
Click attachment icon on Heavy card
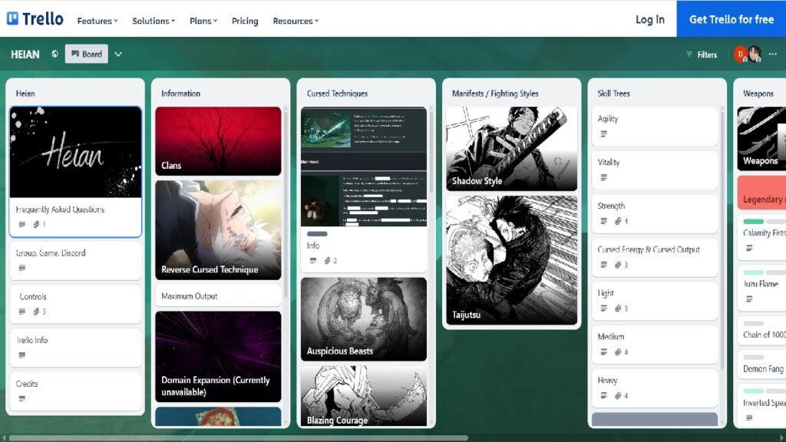point(618,395)
